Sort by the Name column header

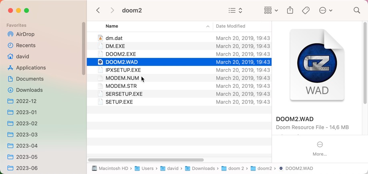112,26
